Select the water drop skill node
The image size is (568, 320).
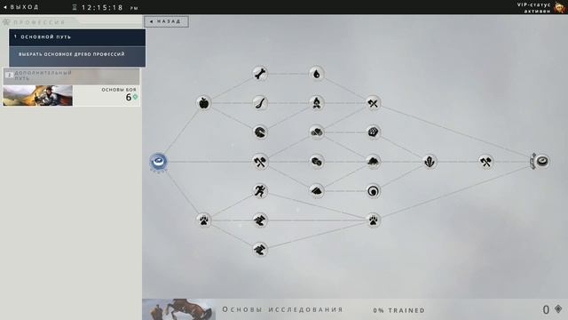pos(317,74)
